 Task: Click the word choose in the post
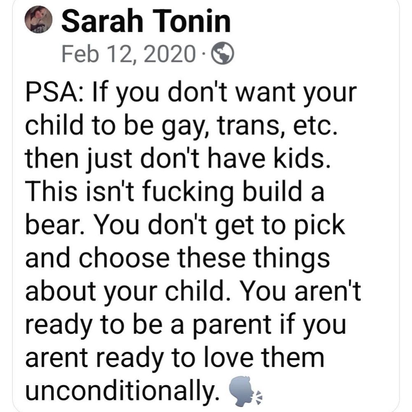[124, 258]
